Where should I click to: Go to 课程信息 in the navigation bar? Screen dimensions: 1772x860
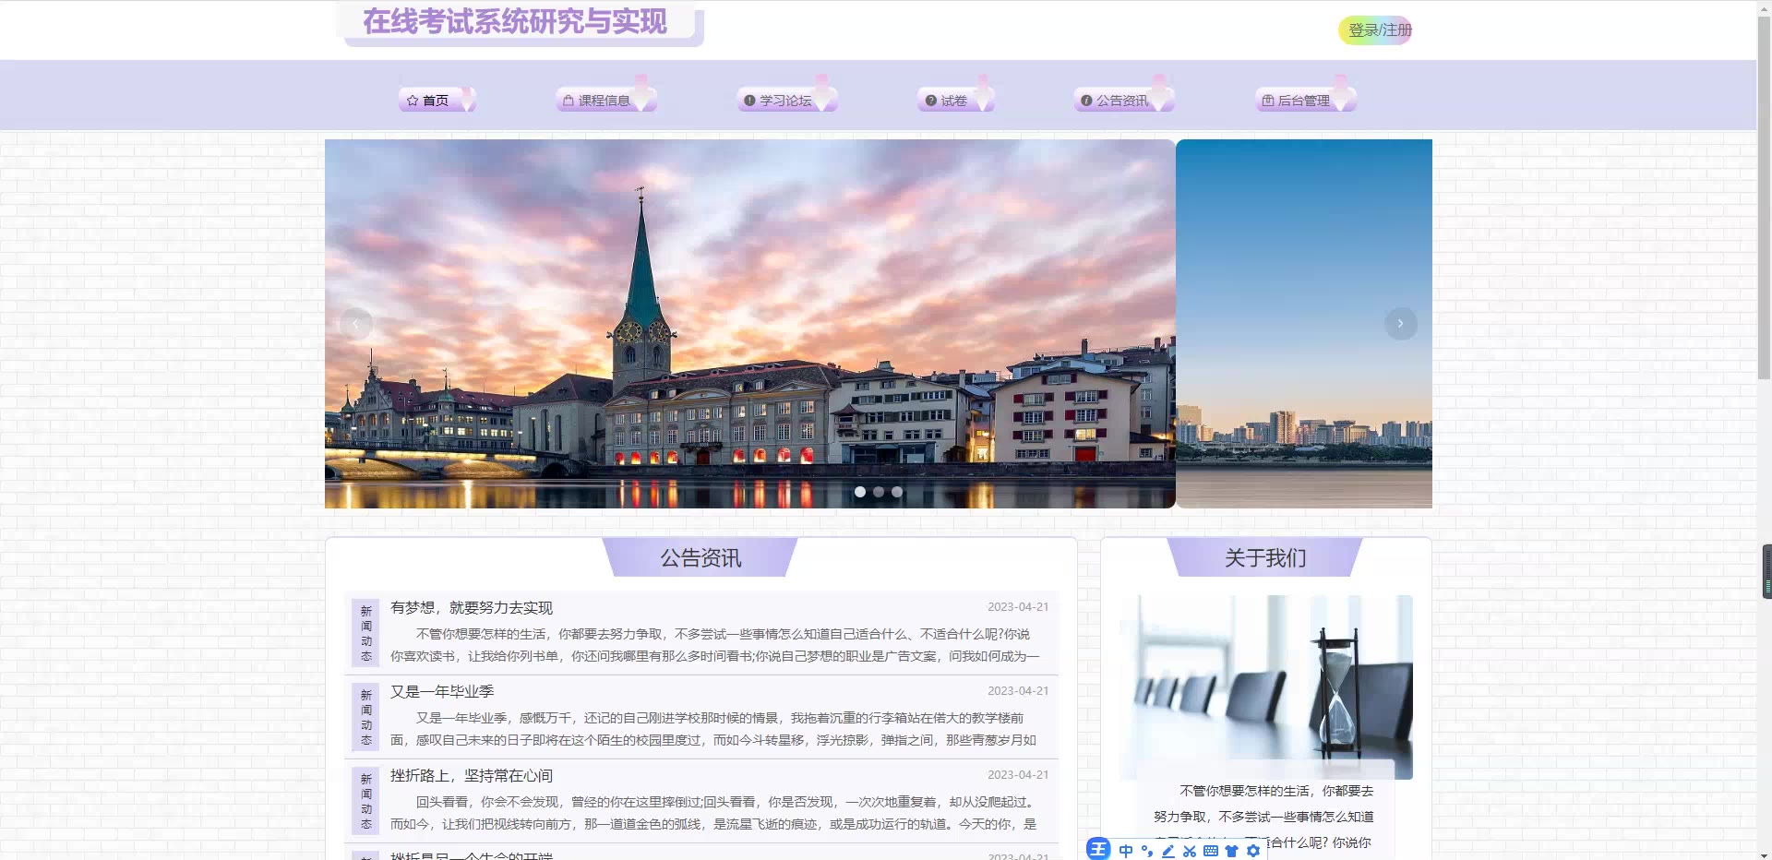coord(605,101)
